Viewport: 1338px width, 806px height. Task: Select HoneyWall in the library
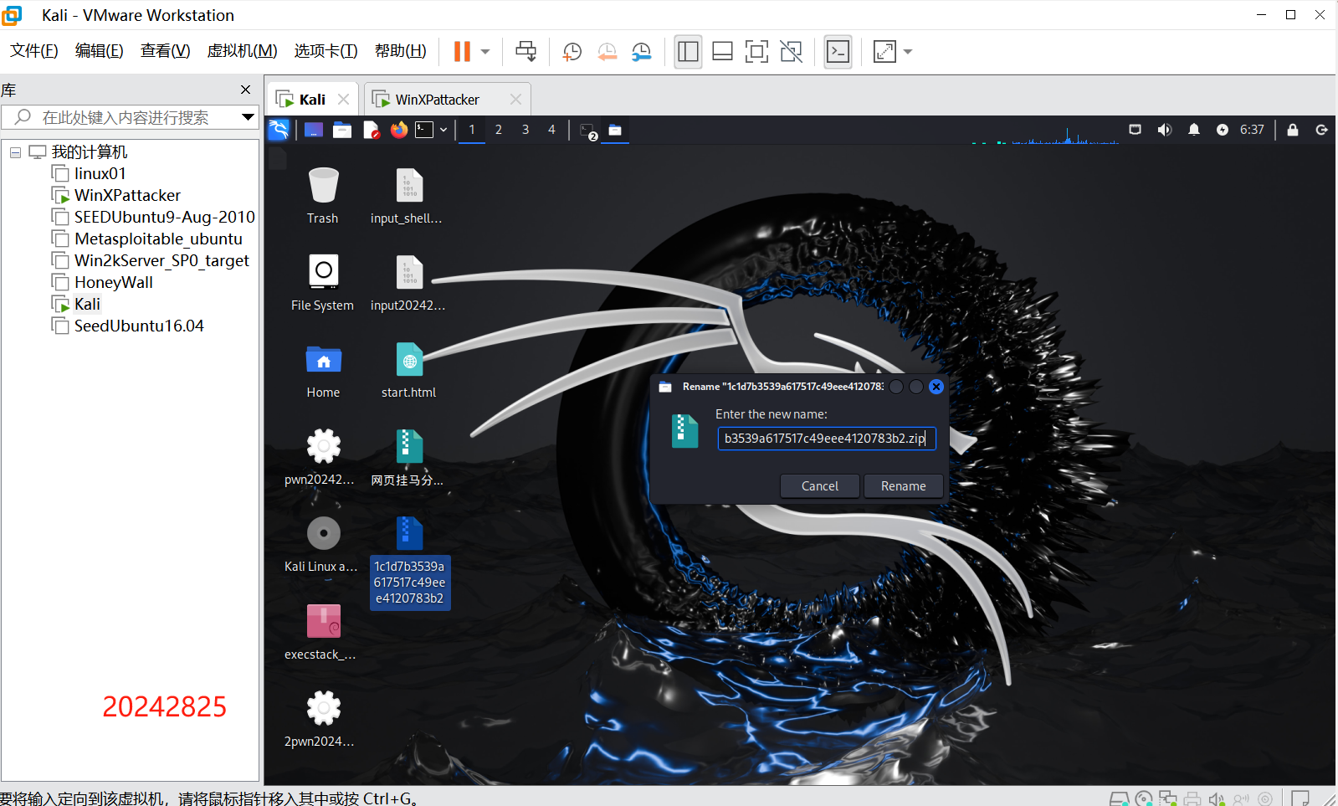[113, 282]
